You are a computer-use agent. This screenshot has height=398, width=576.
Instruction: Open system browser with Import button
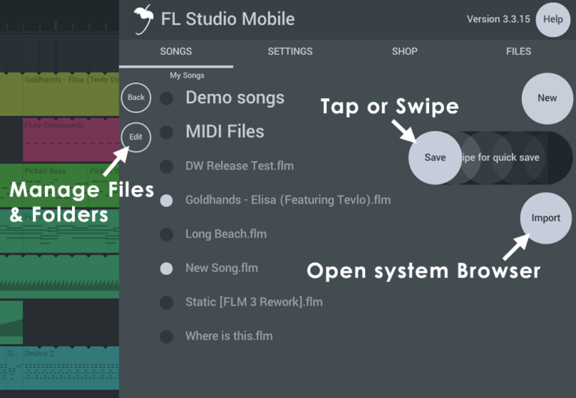point(545,218)
